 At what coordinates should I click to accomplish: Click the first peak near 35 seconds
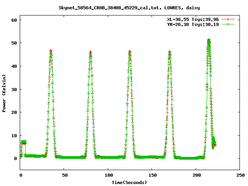[x=51, y=51]
